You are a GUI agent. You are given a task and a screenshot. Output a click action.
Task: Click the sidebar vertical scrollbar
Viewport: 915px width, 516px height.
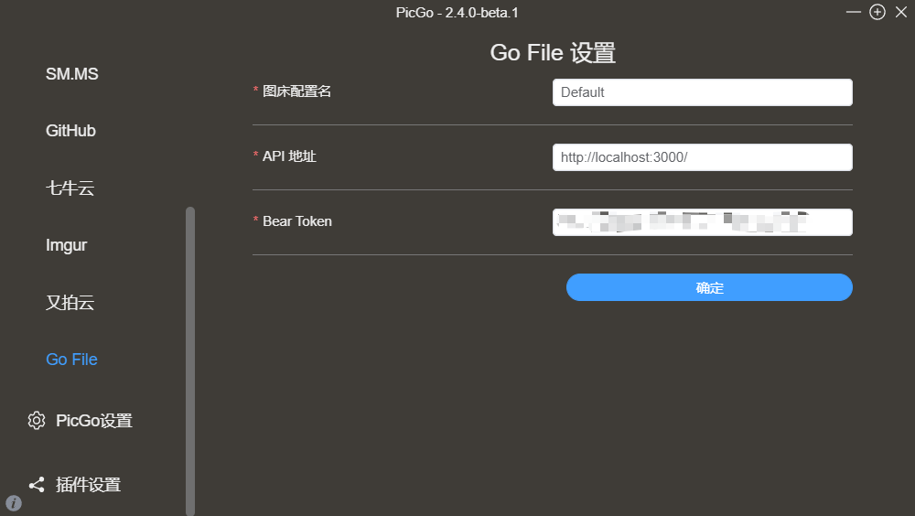[190, 360]
